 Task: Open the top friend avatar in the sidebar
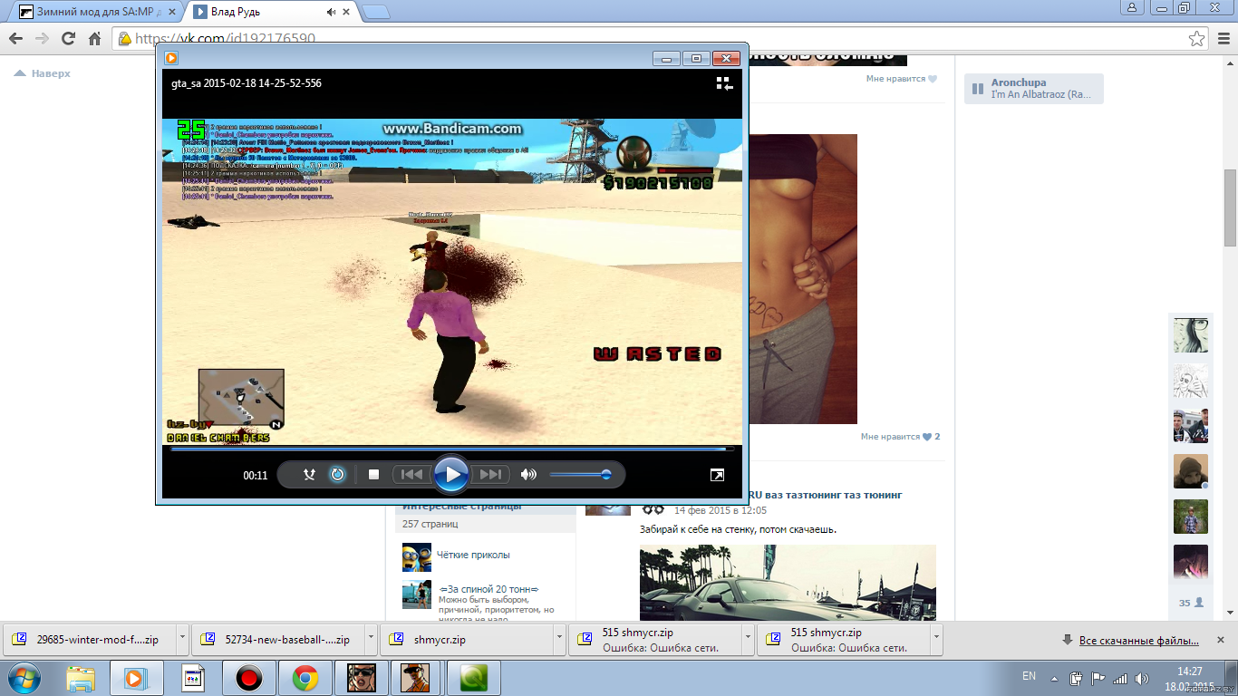click(x=1191, y=335)
